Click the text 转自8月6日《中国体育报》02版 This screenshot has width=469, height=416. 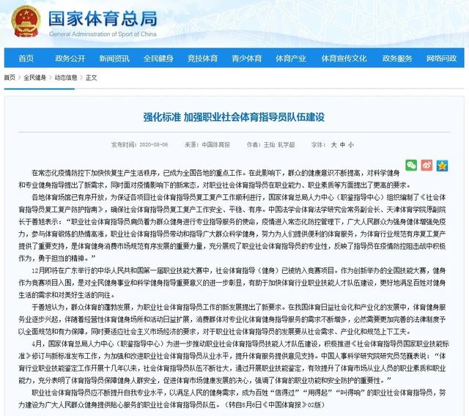click(275, 405)
